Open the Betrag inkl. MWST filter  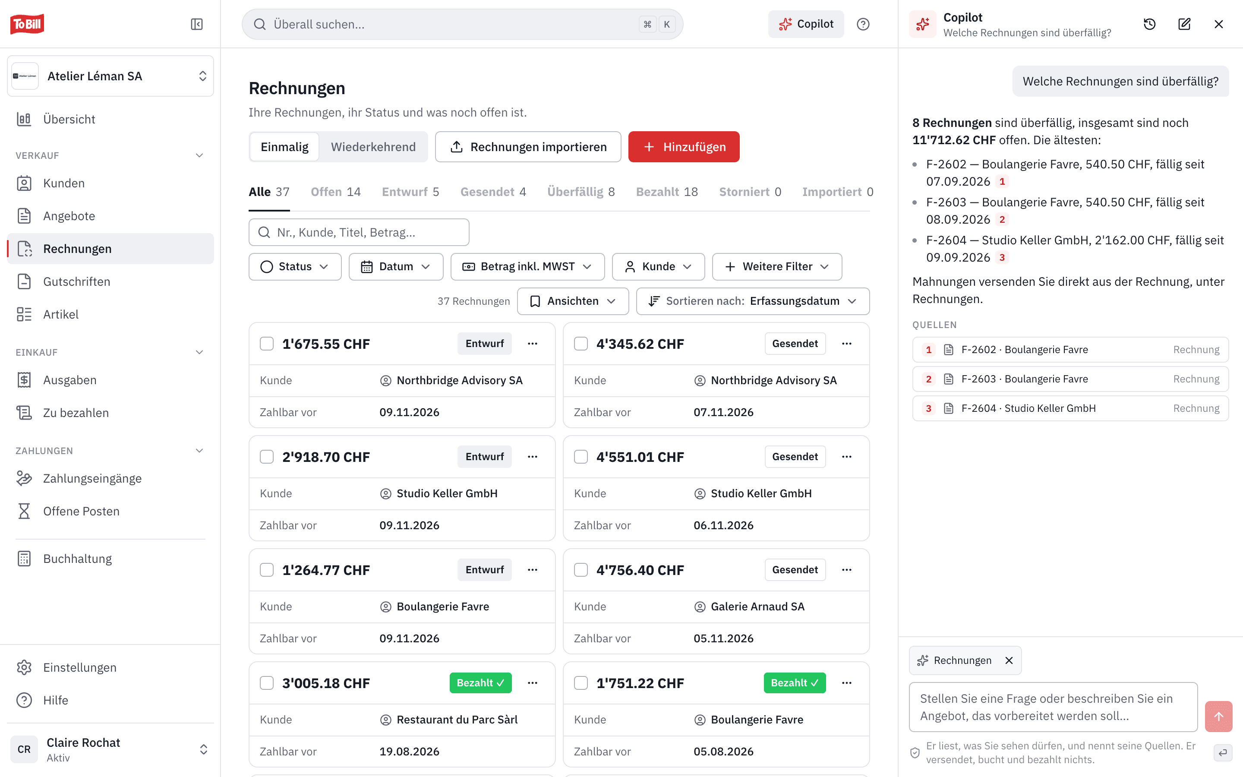[527, 267]
